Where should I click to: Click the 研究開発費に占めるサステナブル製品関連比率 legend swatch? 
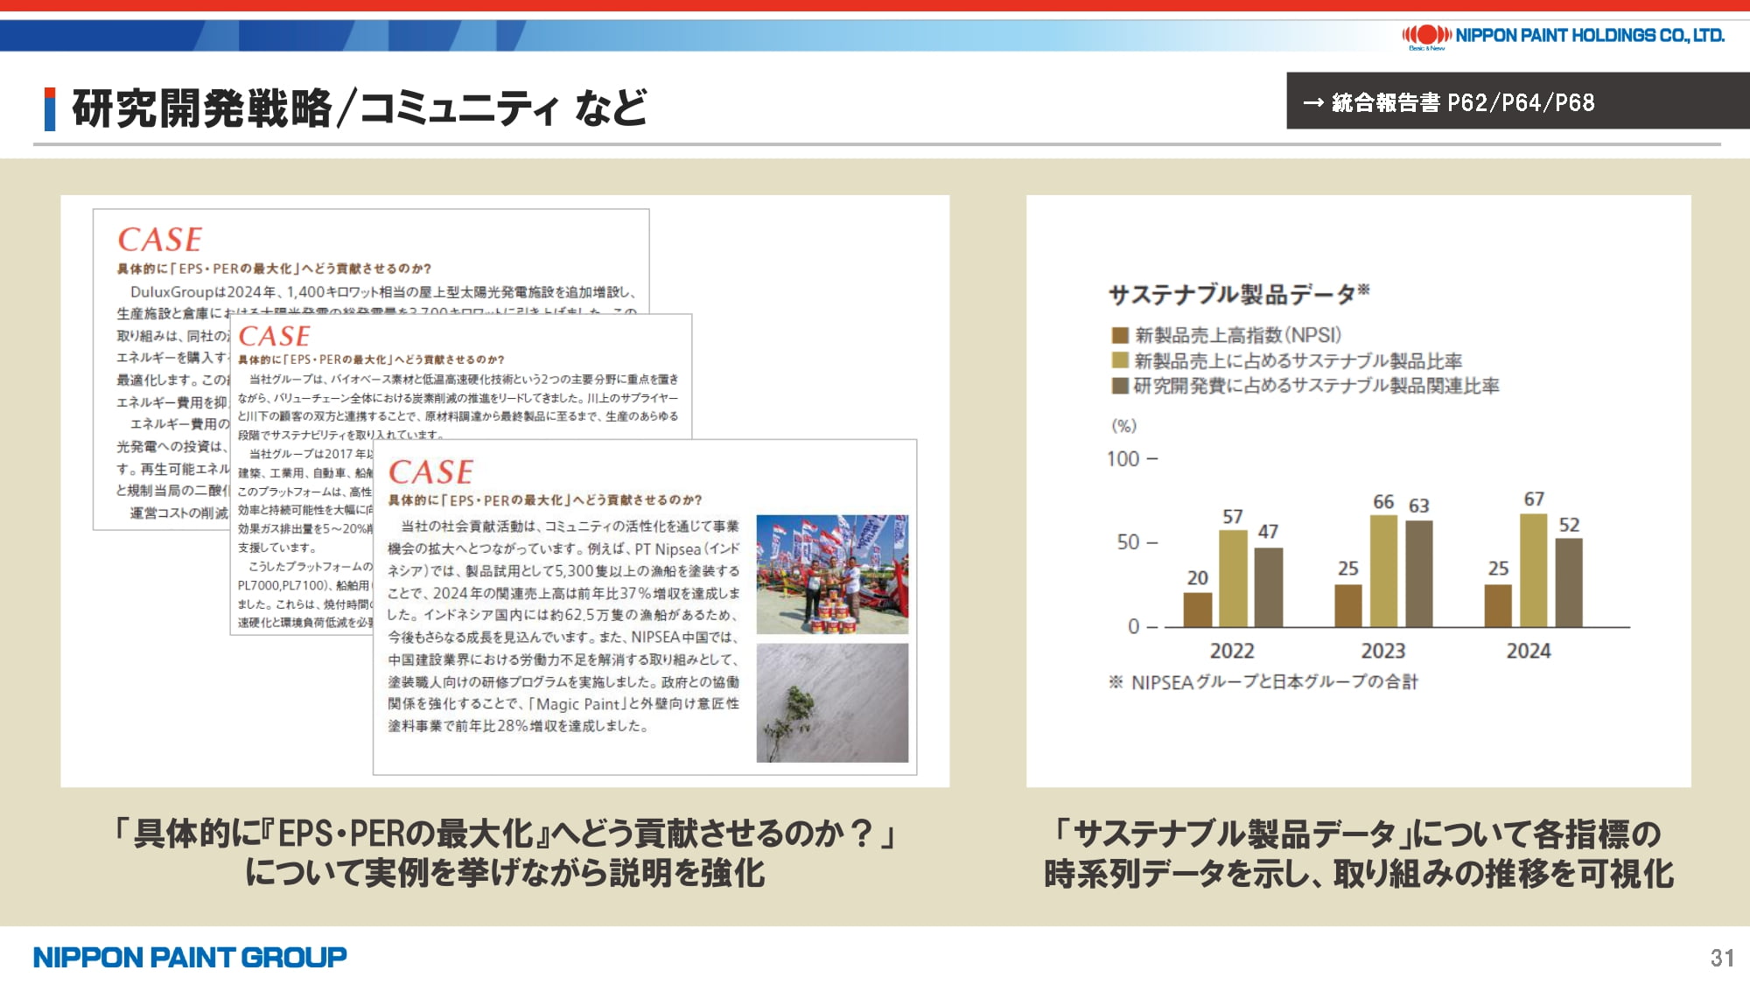click(1119, 386)
